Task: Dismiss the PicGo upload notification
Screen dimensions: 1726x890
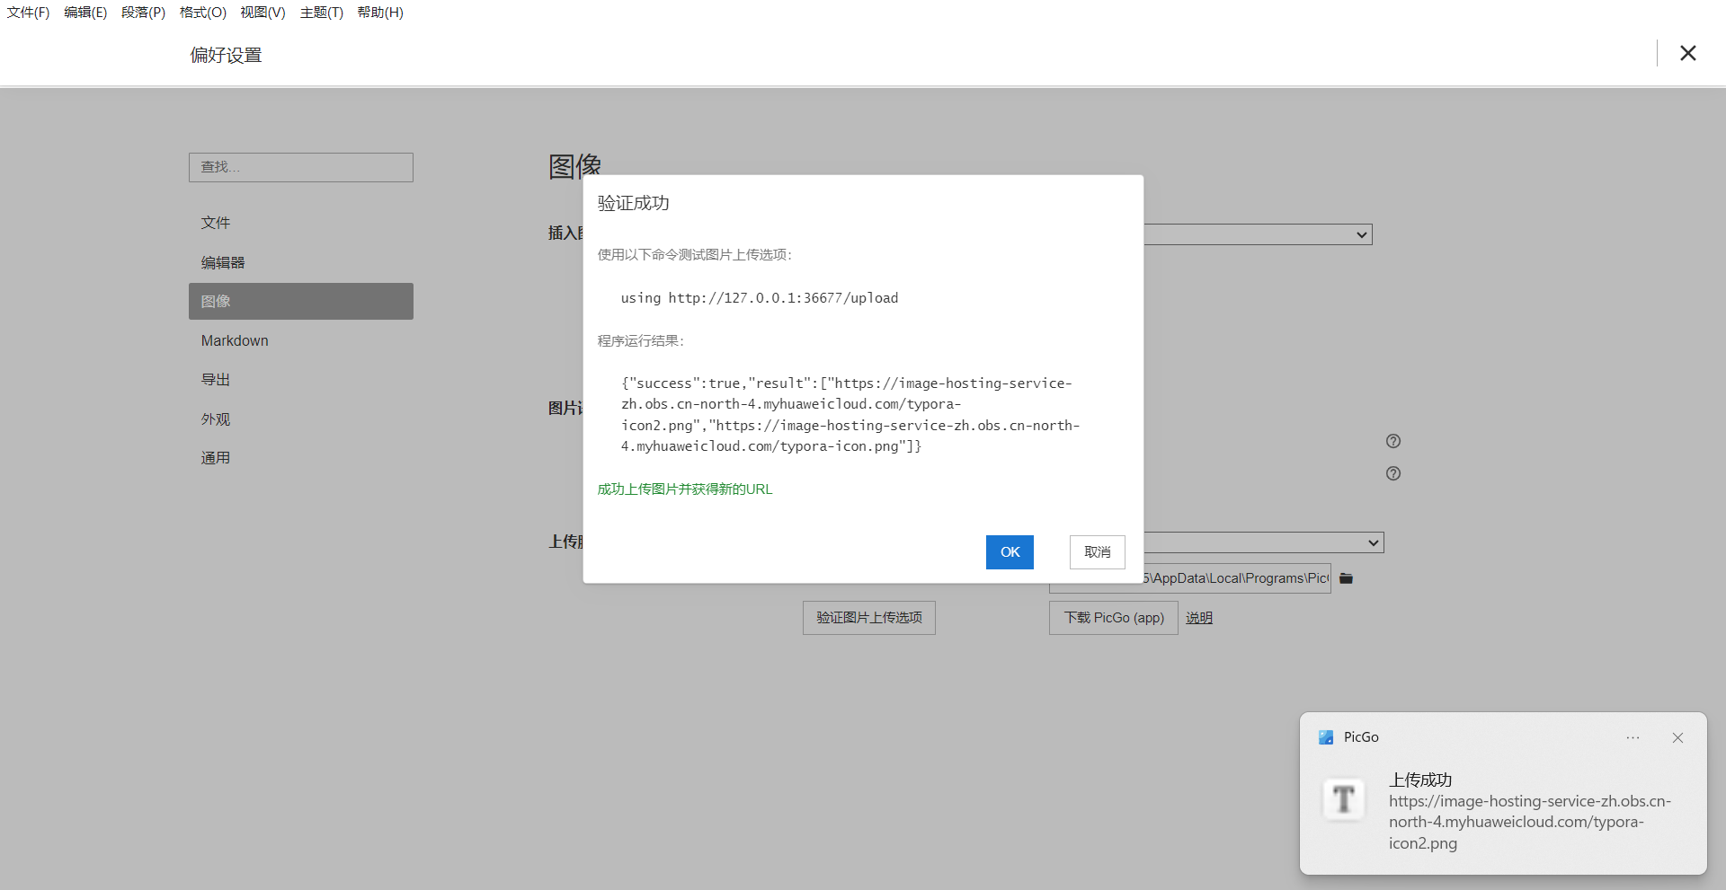Action: pyautogui.click(x=1677, y=737)
